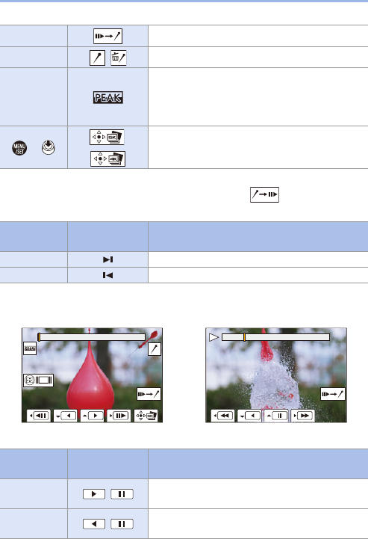This screenshot has width=368, height=539.
Task: Tap marker operation switch on burst screen
Action: point(333,394)
